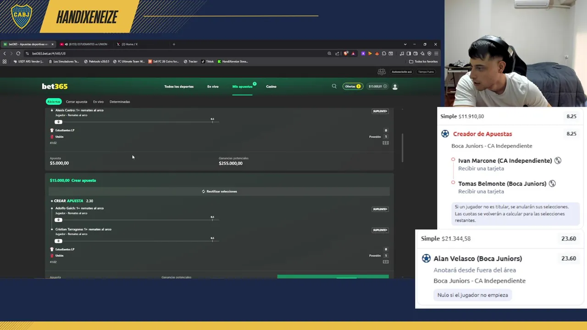Screen dimensions: 587x330
Task: Click responsible gaming icon beside Autoexcluite
Action: (382, 72)
